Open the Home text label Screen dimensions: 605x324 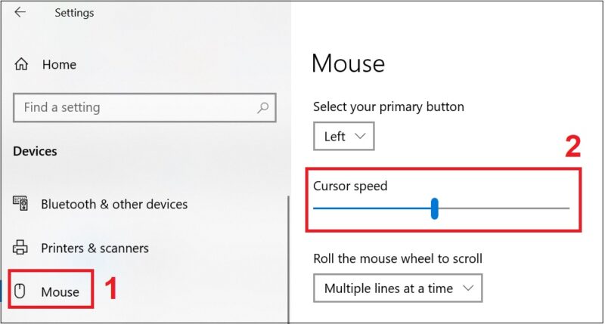coord(59,64)
